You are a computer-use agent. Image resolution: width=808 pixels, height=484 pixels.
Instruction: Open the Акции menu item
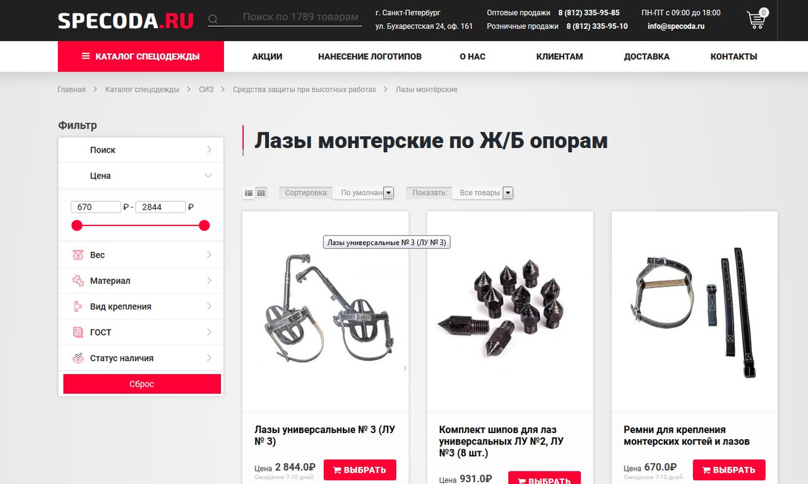(x=267, y=57)
